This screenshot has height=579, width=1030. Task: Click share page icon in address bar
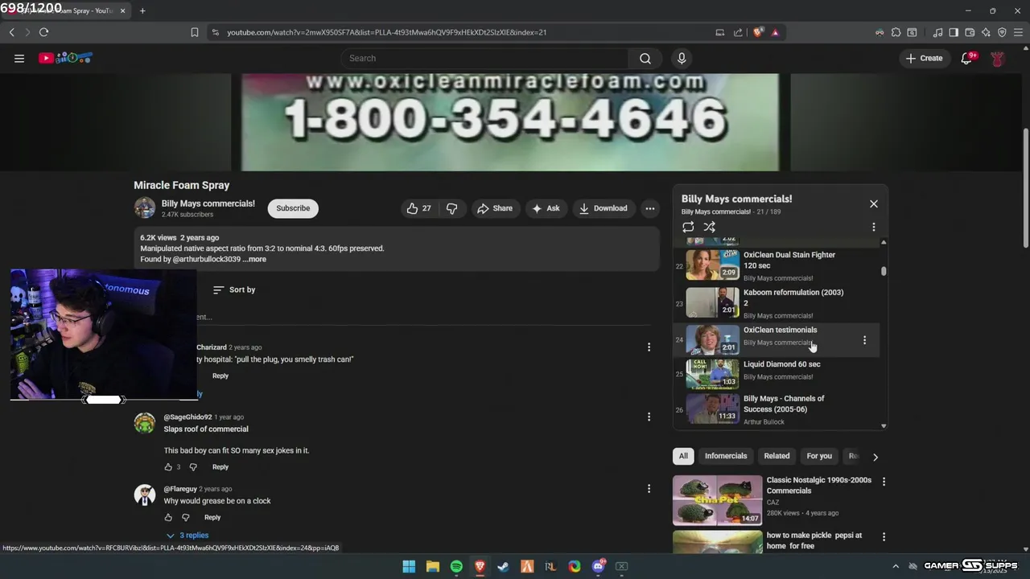tap(738, 32)
